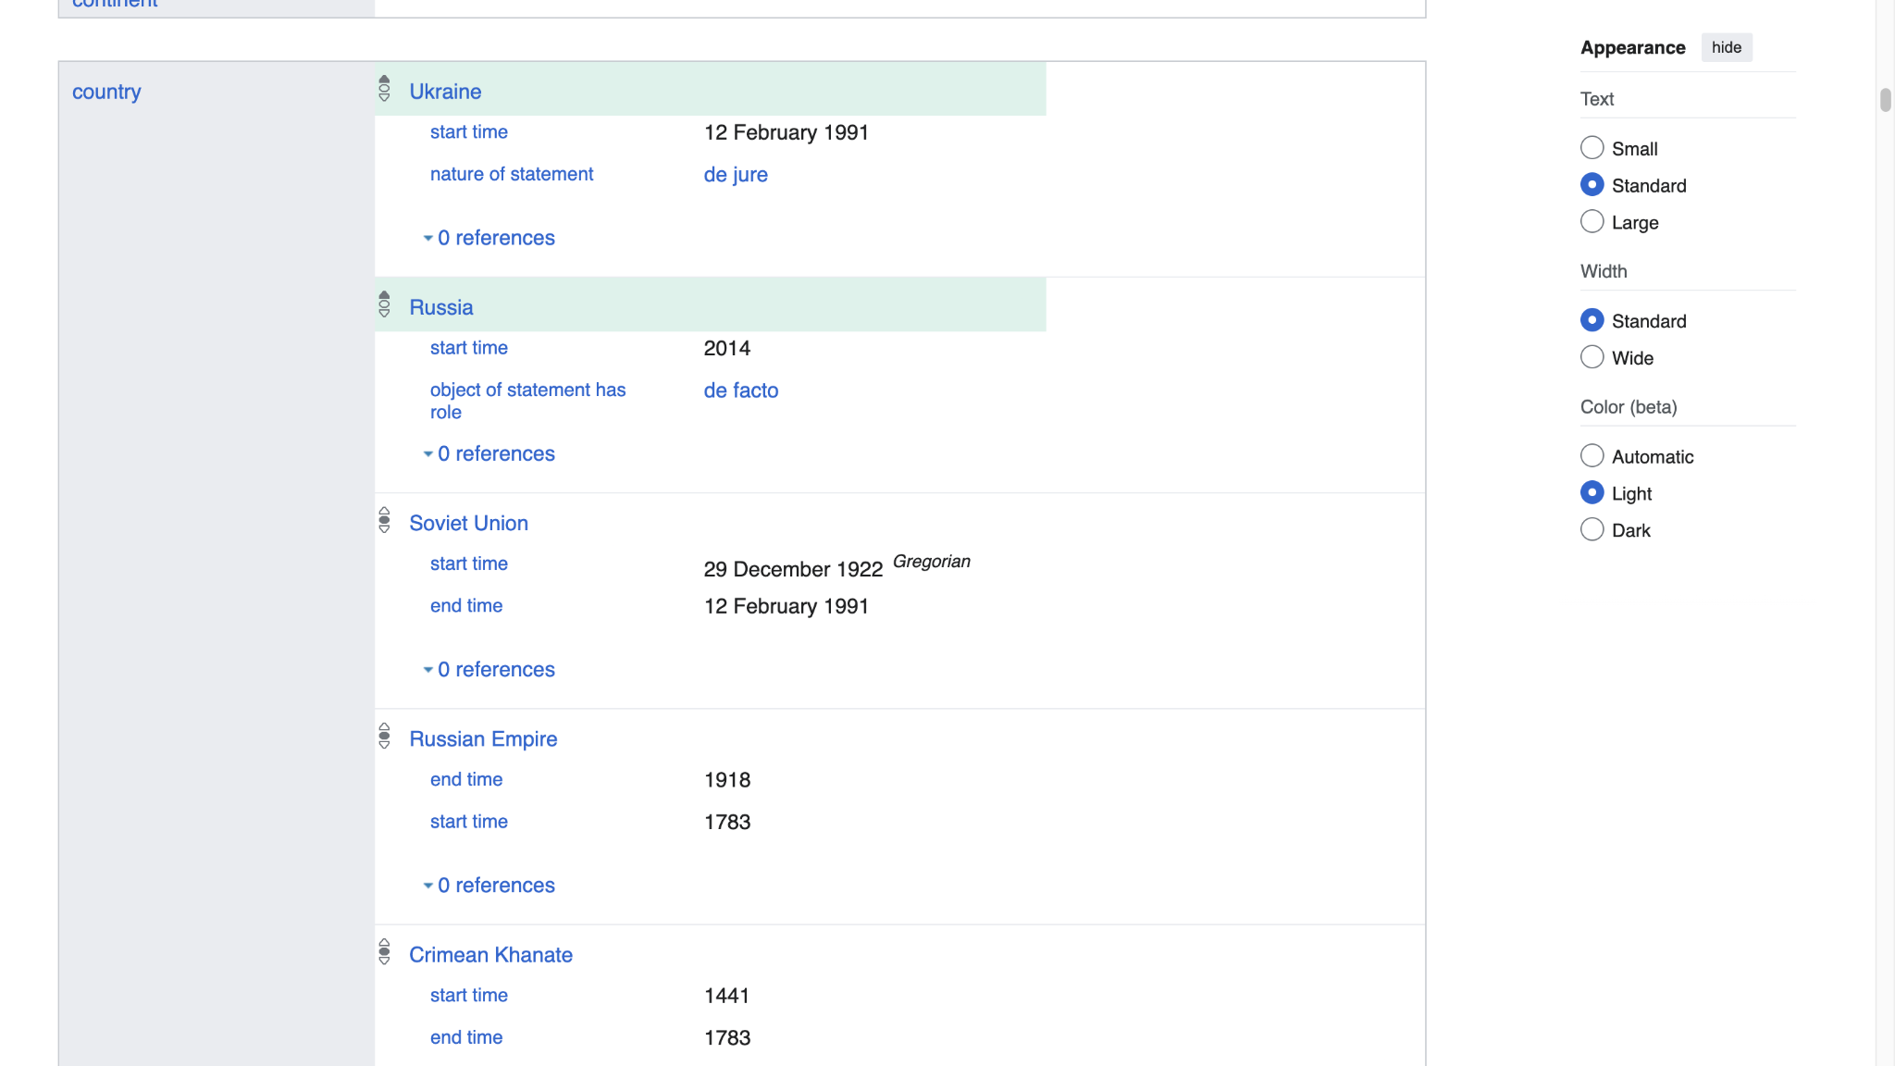Screen dimensions: 1895x1066
Task: Click end time qualifier under Russian Empire
Action: pos(466,779)
